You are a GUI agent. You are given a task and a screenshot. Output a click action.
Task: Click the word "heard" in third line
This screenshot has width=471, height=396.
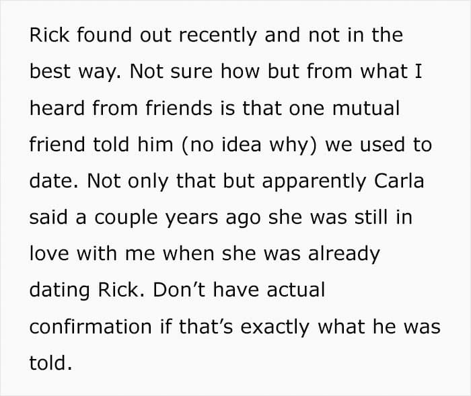coord(57,108)
